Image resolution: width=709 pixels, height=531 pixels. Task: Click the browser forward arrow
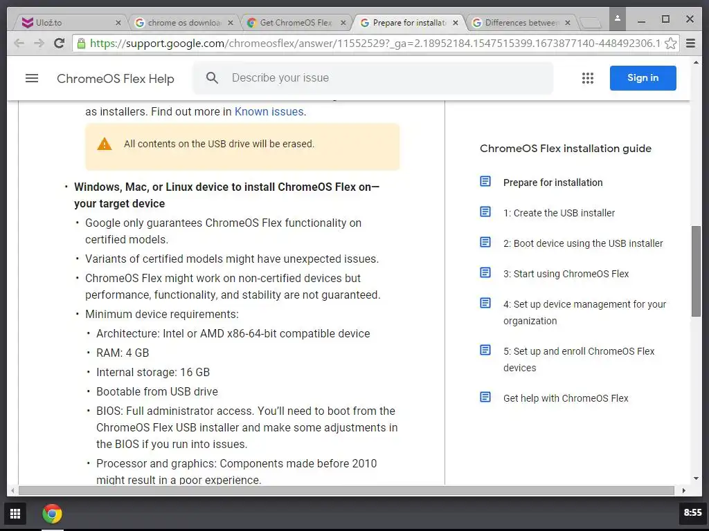39,44
